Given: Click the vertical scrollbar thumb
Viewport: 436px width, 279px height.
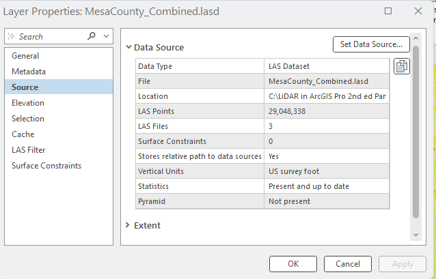Looking at the screenshot, I should (x=416, y=132).
